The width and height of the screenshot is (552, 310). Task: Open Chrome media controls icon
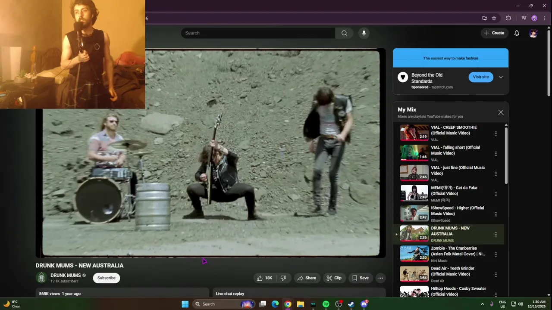pyautogui.click(x=524, y=18)
